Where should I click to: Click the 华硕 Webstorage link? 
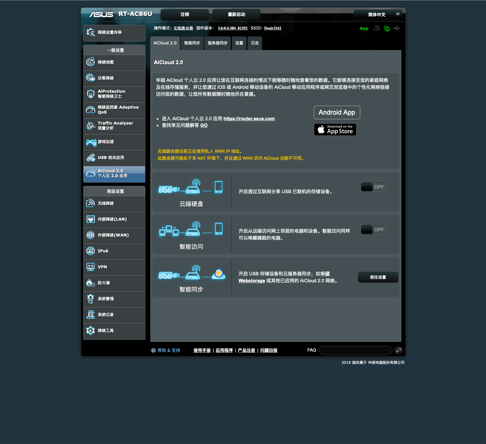click(x=284, y=277)
